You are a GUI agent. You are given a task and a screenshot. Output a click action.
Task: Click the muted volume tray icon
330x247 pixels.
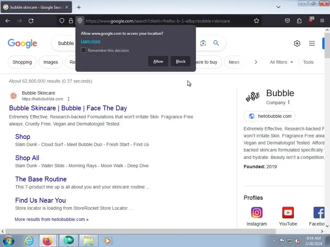click(297, 241)
